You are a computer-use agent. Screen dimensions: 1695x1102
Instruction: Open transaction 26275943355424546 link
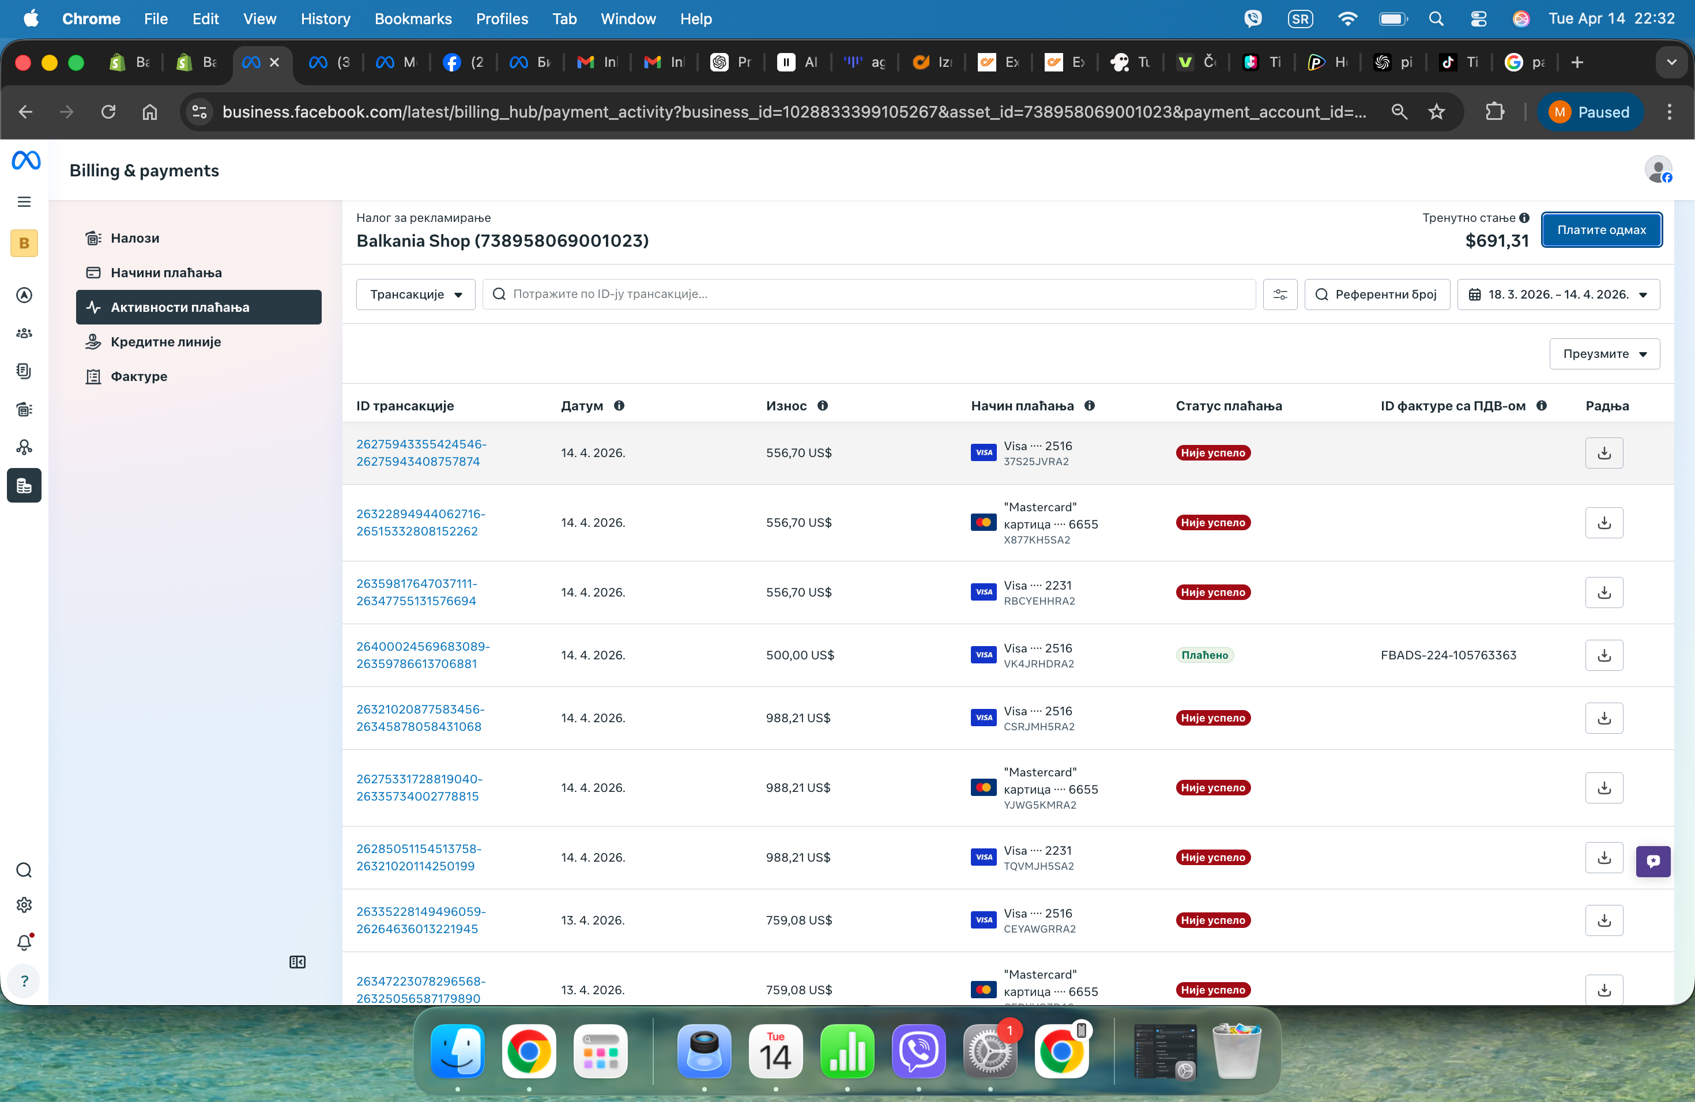tap(421, 454)
